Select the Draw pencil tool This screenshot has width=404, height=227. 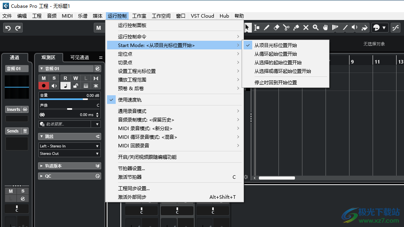pyautogui.click(x=266, y=27)
